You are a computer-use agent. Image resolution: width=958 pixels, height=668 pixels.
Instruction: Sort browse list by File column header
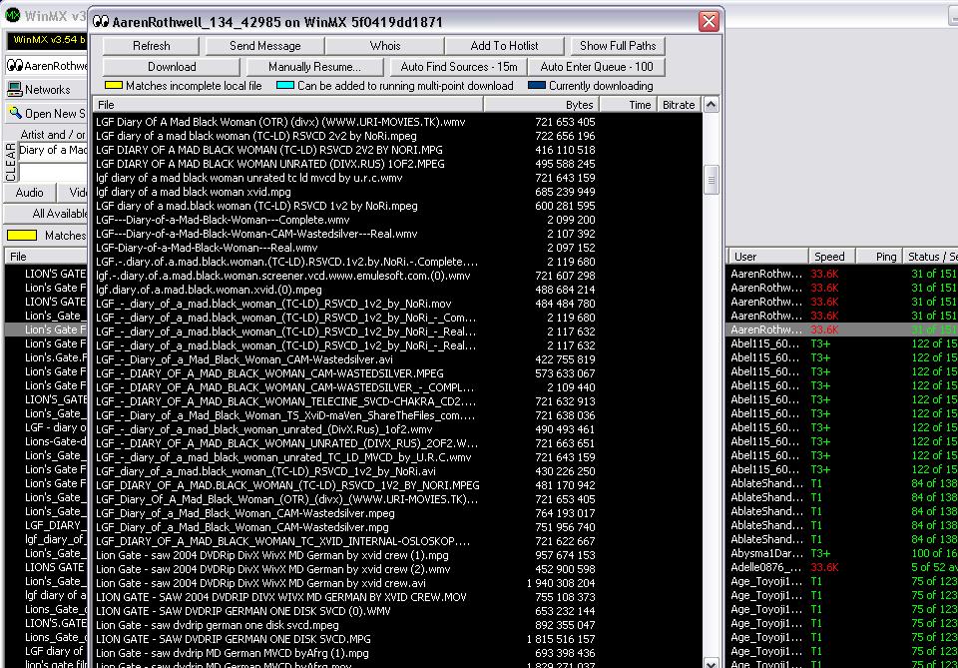tap(287, 105)
